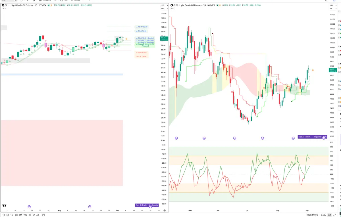The height and width of the screenshot is (217, 341).
Task: Select 6M date range
Action: coord(20,215)
